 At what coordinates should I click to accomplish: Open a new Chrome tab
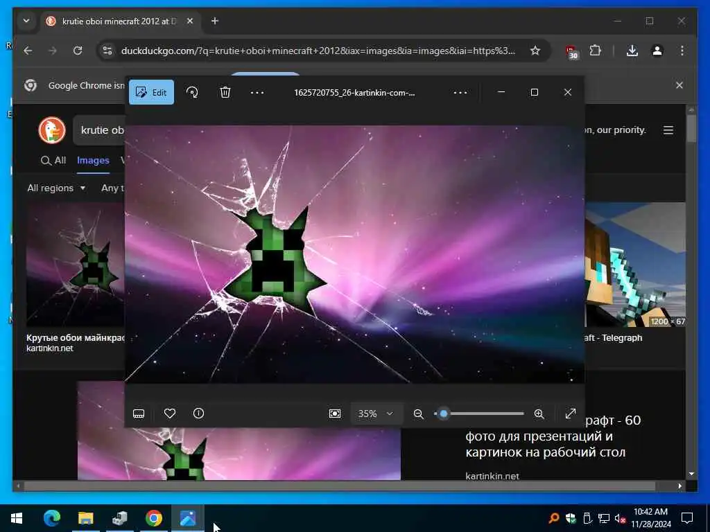coord(215,21)
